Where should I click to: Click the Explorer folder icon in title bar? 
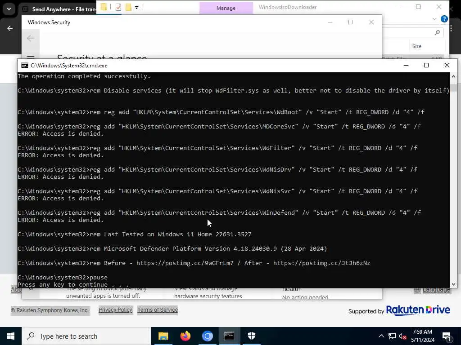pos(104,7)
